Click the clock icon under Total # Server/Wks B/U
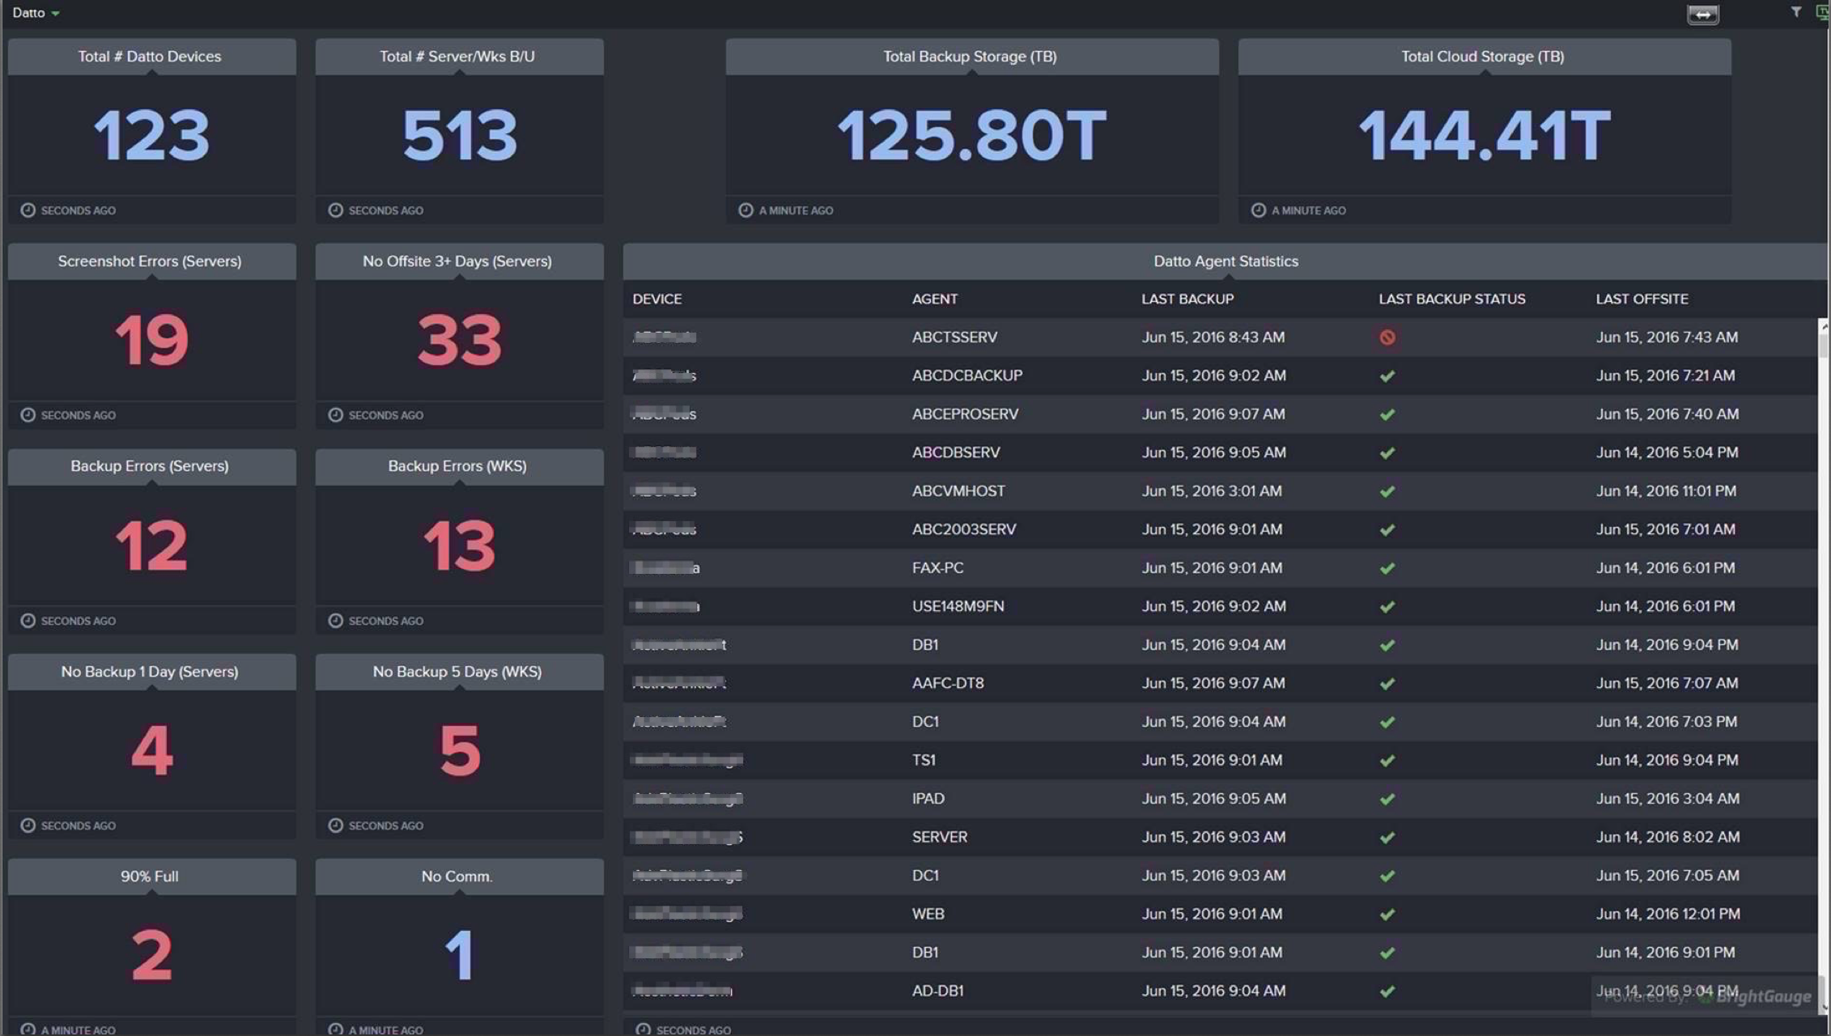 [x=335, y=210]
